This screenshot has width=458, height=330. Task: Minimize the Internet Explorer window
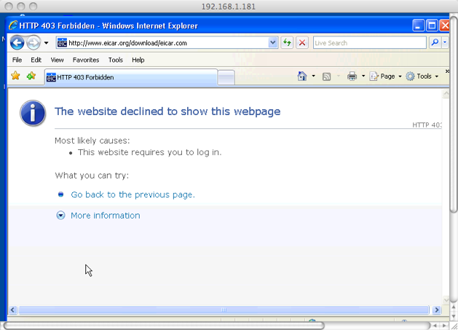418,25
